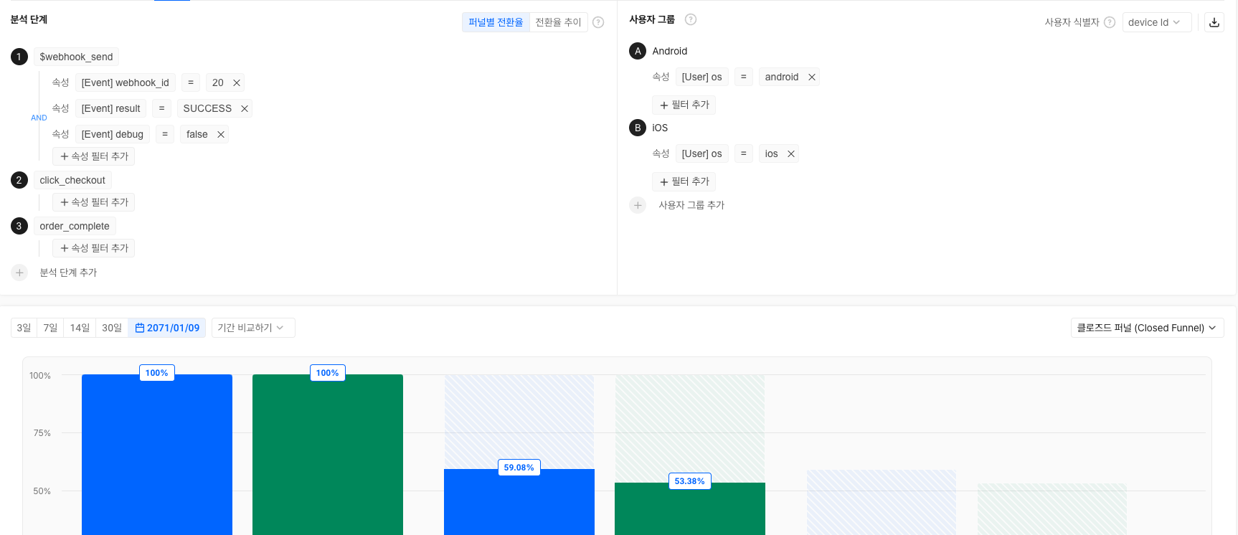Add property filter under order_complete
The image size is (1238, 535).
point(94,248)
